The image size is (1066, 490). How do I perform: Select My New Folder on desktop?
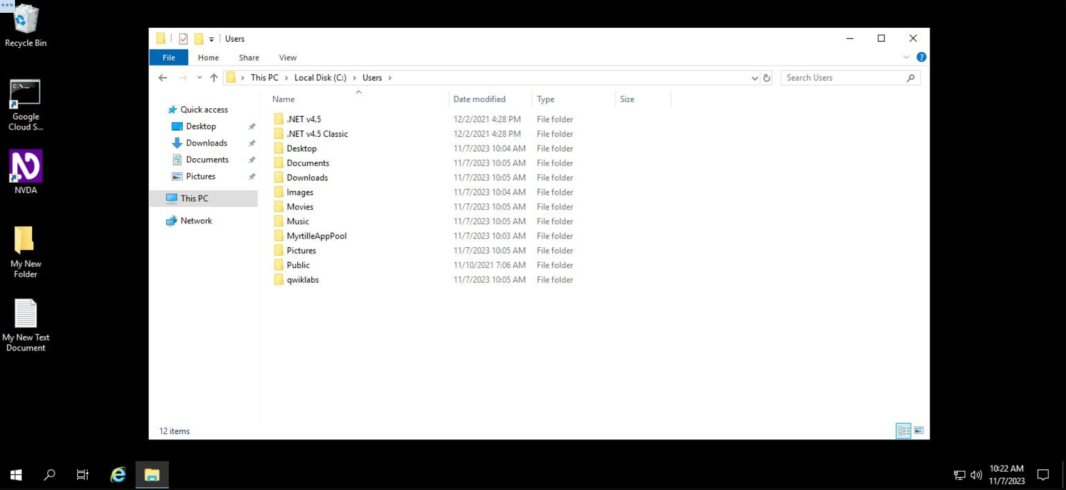(26, 252)
